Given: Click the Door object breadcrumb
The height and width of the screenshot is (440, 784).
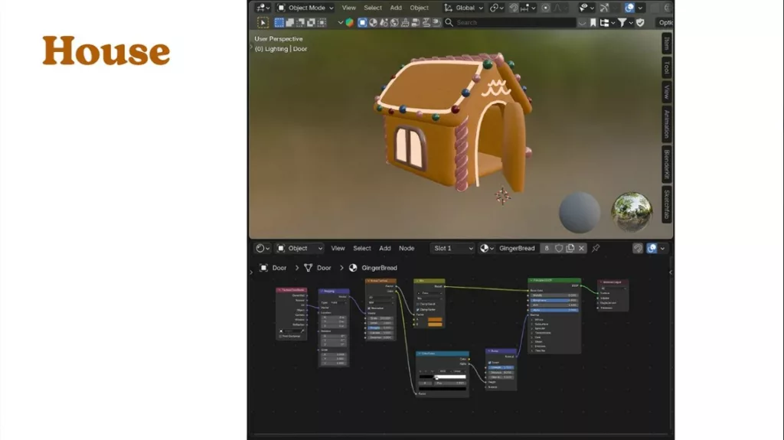Looking at the screenshot, I should [273, 268].
